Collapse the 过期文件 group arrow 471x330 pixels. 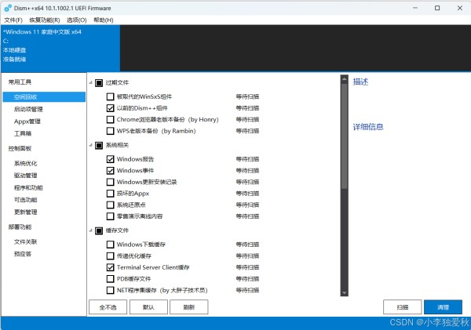point(90,82)
